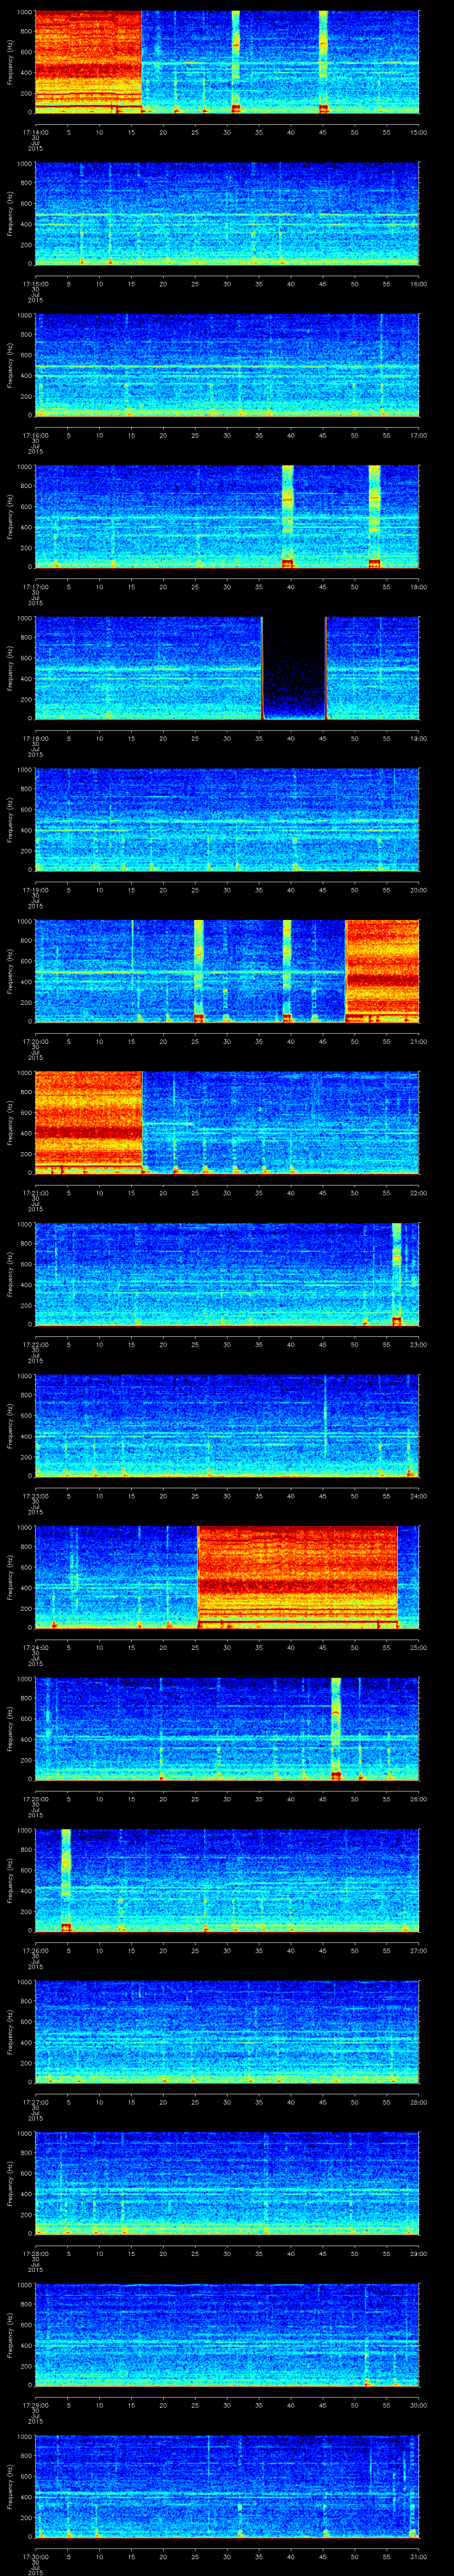Click the Frequency (Hz) axis label of the 17:18:00 panel
Screen dimensions: 454x2576
pyautogui.click(x=10, y=668)
